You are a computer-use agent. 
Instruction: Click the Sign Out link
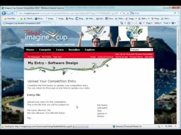57,57
